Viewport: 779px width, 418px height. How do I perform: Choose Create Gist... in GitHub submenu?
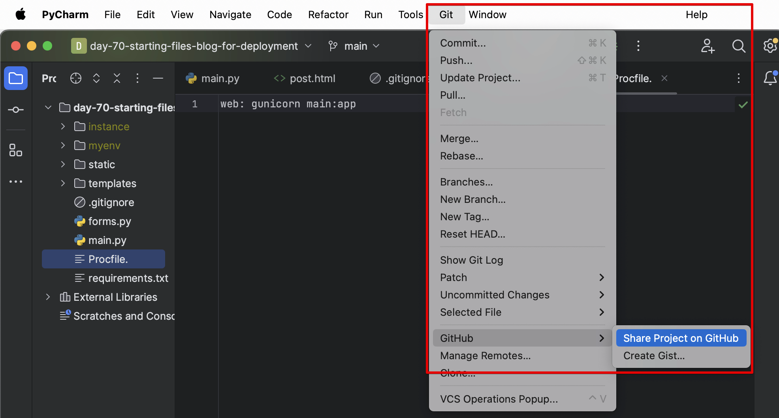681,356
